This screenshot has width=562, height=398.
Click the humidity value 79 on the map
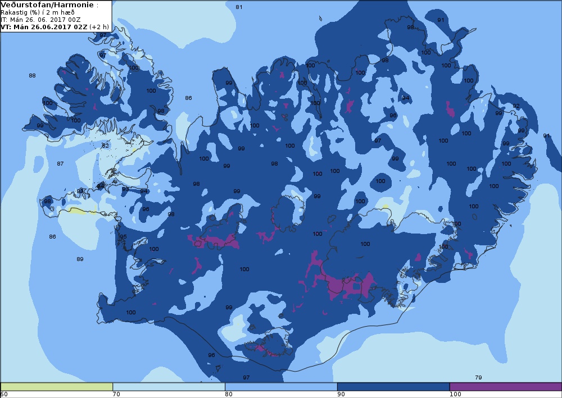pos(478,377)
